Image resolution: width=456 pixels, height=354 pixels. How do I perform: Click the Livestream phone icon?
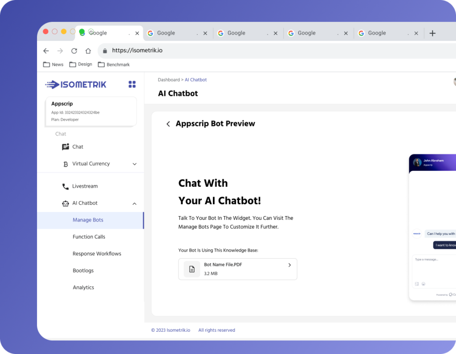[65, 186]
